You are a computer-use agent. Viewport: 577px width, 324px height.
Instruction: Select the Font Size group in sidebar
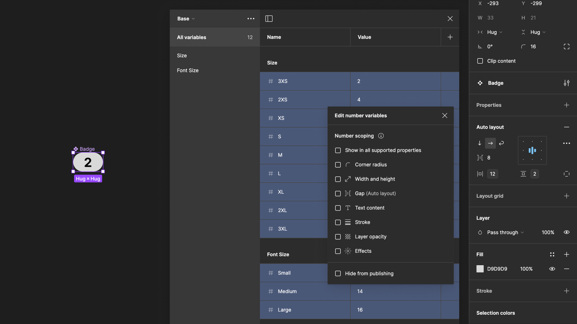coord(188,70)
